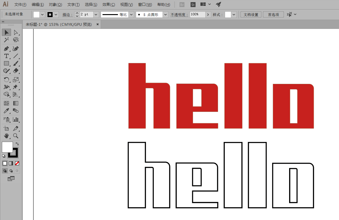Select the Scale tool
This screenshot has width=339, height=220.
click(16, 80)
